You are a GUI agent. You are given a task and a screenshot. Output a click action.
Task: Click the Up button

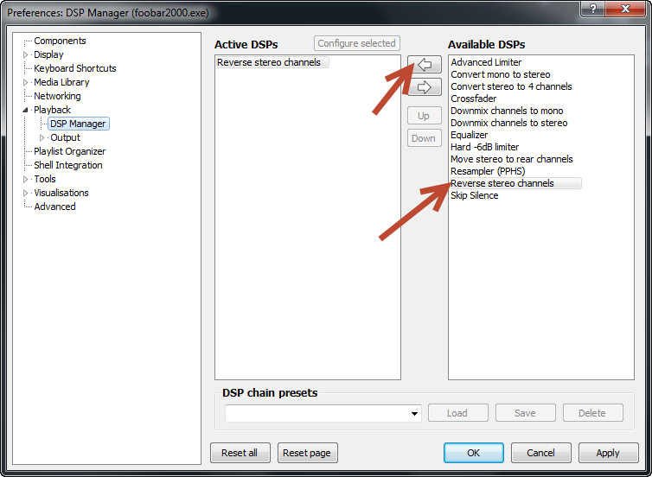point(424,116)
